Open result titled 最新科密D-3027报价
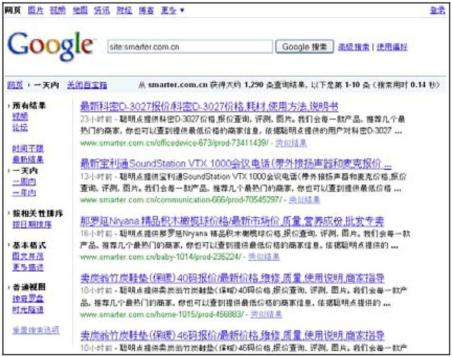The width and height of the screenshot is (452, 357). tap(209, 107)
